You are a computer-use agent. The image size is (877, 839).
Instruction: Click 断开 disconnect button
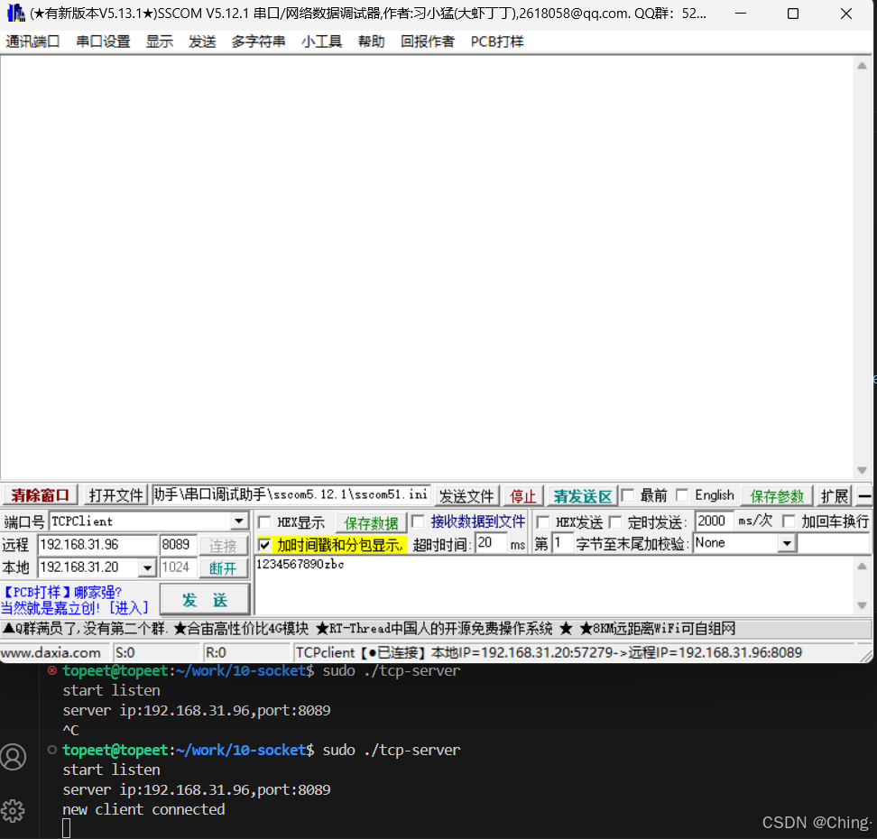pos(223,568)
